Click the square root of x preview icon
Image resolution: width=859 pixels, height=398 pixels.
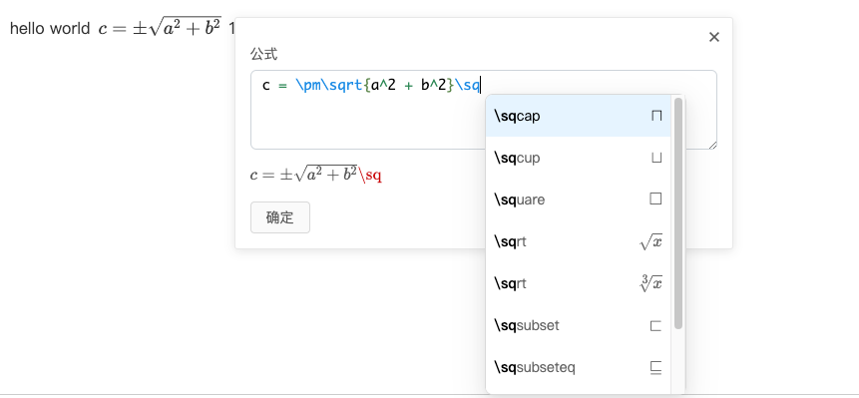pyautogui.click(x=650, y=241)
